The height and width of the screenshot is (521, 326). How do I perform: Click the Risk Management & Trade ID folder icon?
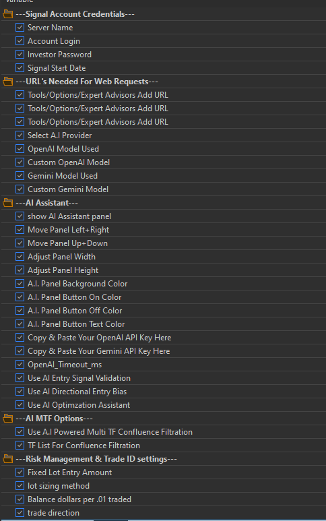tap(8, 459)
